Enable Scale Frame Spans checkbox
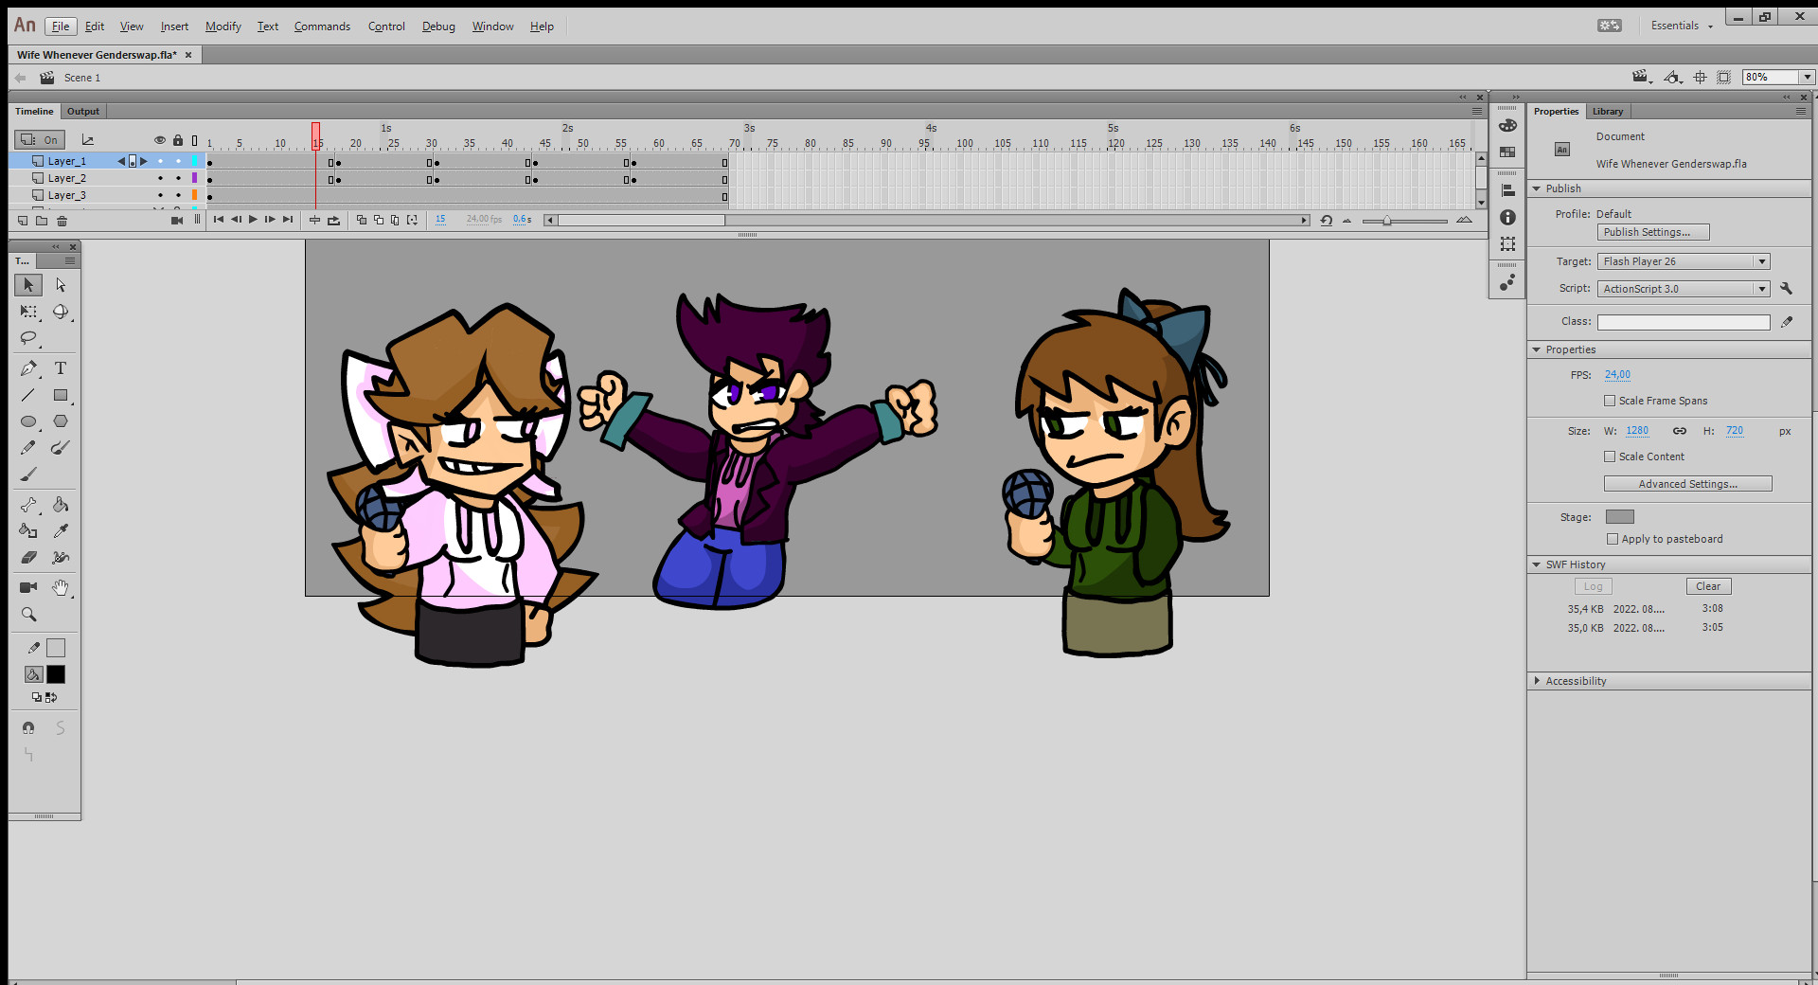Image resolution: width=1818 pixels, height=985 pixels. tap(1610, 401)
